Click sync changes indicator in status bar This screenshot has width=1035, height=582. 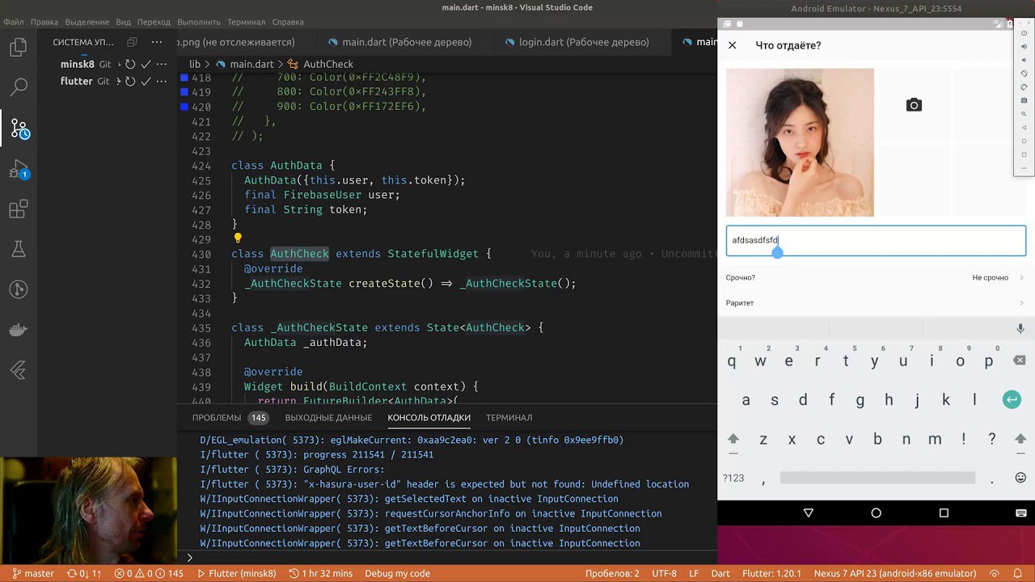84,573
